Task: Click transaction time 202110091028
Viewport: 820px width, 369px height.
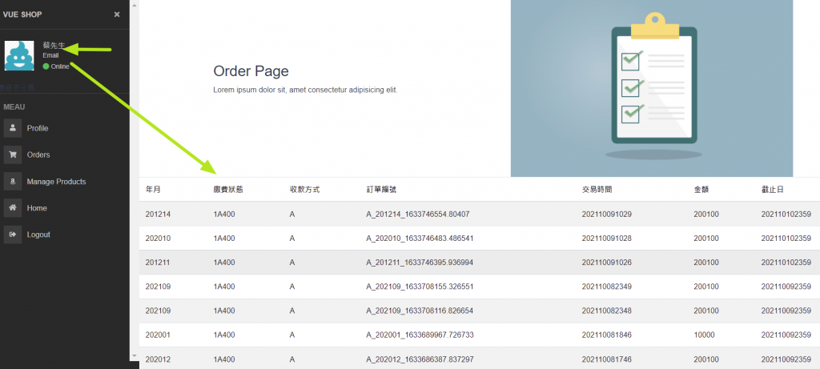Action: coord(607,239)
